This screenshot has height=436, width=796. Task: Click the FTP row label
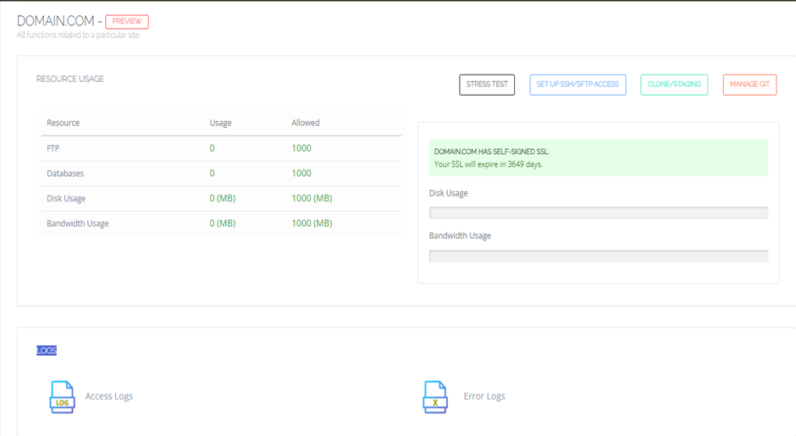coord(53,148)
